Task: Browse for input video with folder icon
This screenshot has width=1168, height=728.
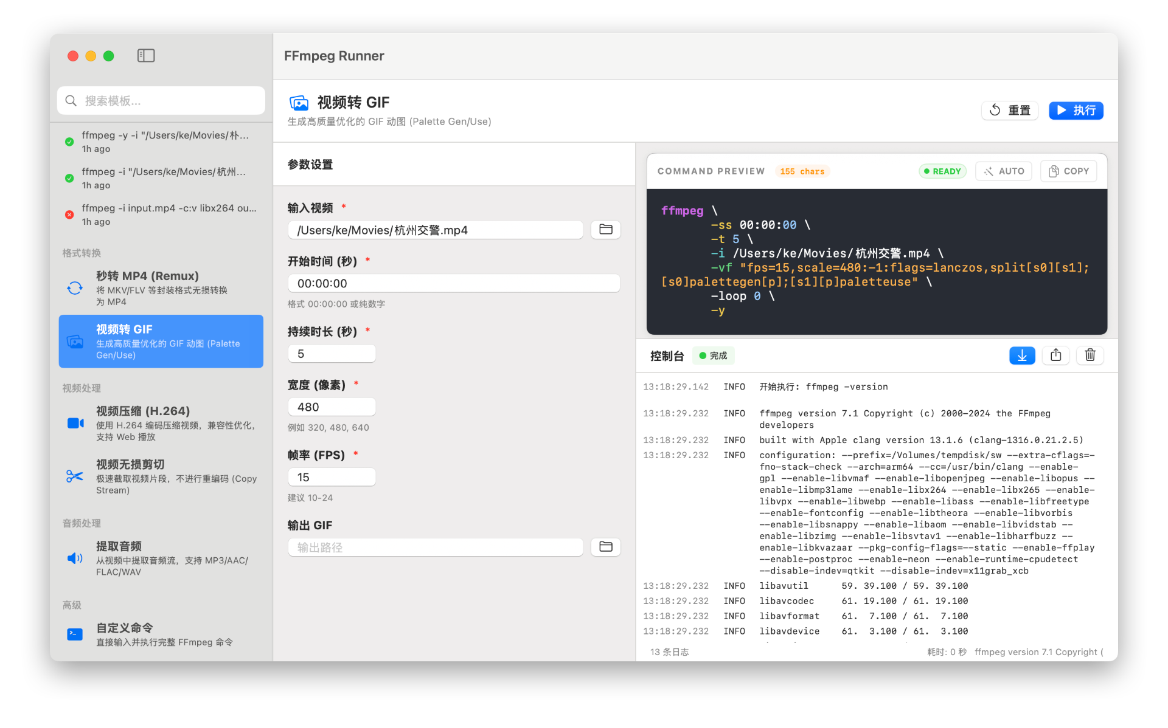Action: tap(605, 230)
